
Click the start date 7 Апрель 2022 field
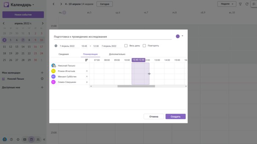tap(69, 46)
